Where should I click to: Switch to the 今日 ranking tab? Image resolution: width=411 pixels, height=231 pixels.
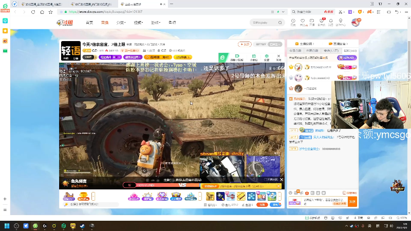pos(295,50)
